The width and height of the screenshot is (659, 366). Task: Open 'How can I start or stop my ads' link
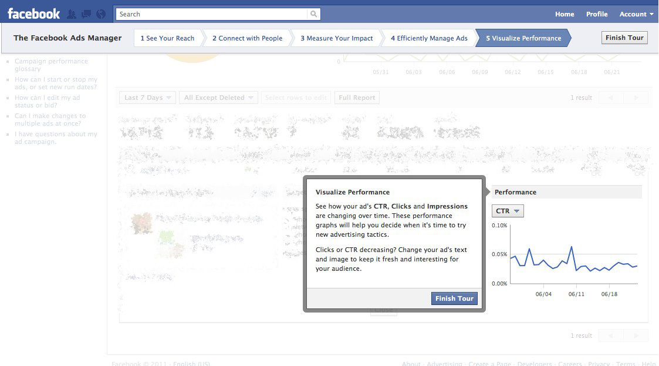point(56,83)
